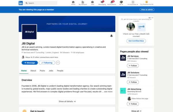Open the Jobs briefcase icon
This screenshot has width=173, height=112.
(x=92, y=2)
